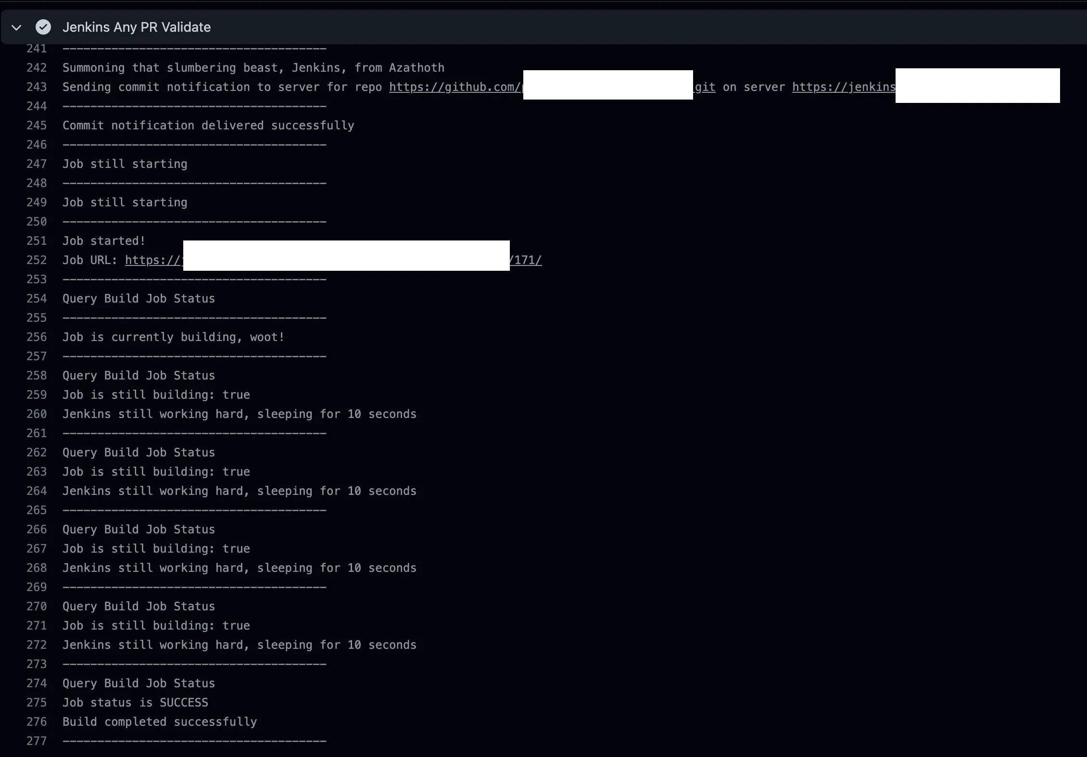
Task: Click line number 243
Action: [x=37, y=87]
